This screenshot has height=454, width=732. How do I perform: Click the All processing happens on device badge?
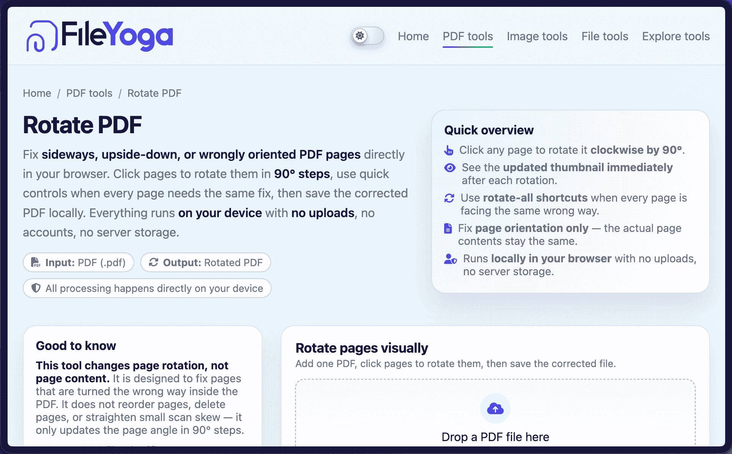147,288
